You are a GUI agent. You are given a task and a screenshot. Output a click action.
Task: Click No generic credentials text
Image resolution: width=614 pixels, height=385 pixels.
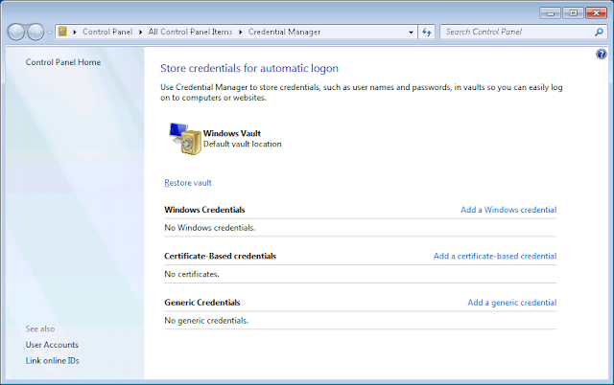206,321
